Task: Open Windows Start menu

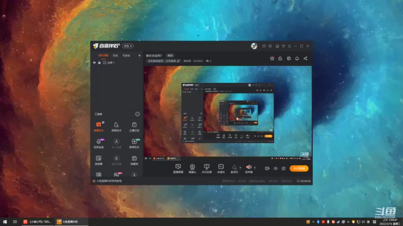Action: click(x=5, y=221)
